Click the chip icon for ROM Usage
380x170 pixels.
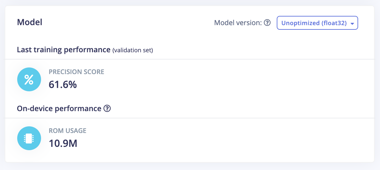[x=29, y=138]
